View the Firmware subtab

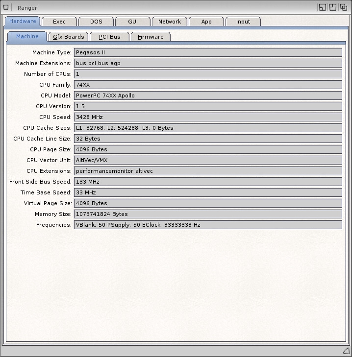pyautogui.click(x=151, y=37)
